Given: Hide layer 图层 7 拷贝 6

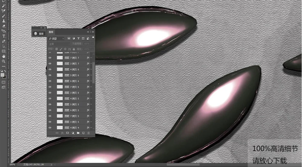Looking at the screenshot, I should (x=50, y=87).
